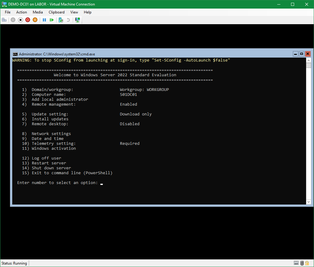Click the keyboard status icon
314x267 pixels.
pos(296,263)
